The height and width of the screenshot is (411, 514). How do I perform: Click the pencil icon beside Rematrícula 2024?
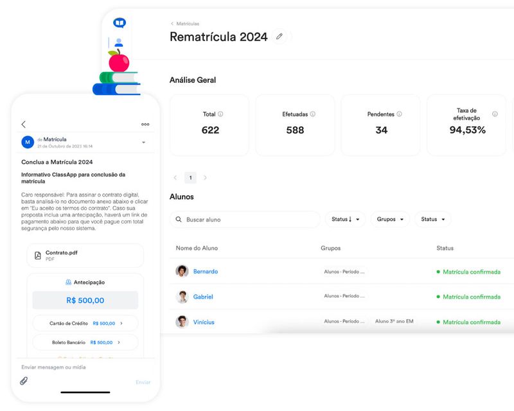coord(280,37)
